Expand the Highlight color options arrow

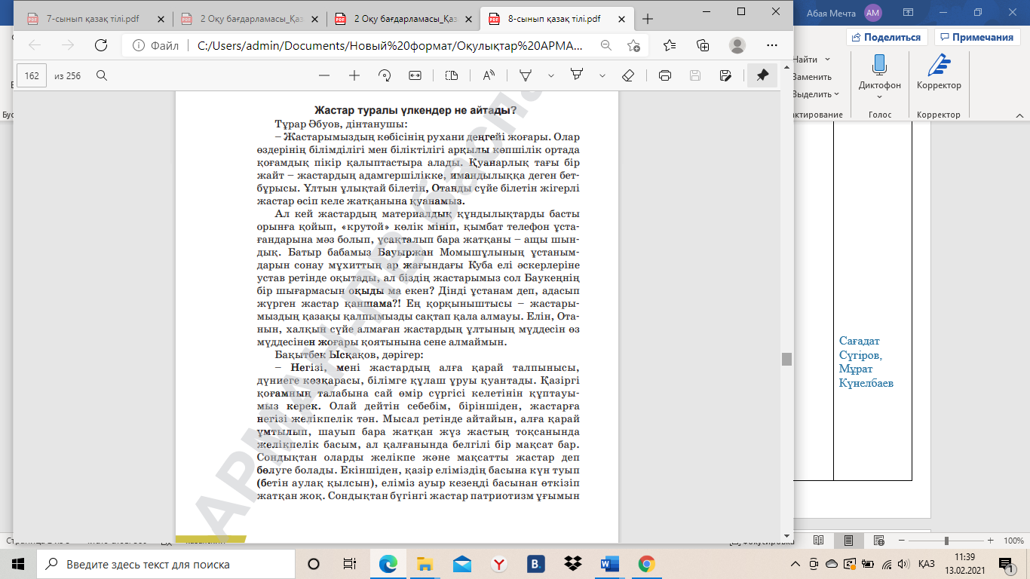[x=602, y=75]
